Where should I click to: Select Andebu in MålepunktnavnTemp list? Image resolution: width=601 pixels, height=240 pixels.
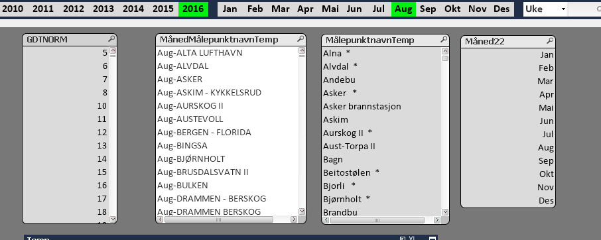(381, 80)
